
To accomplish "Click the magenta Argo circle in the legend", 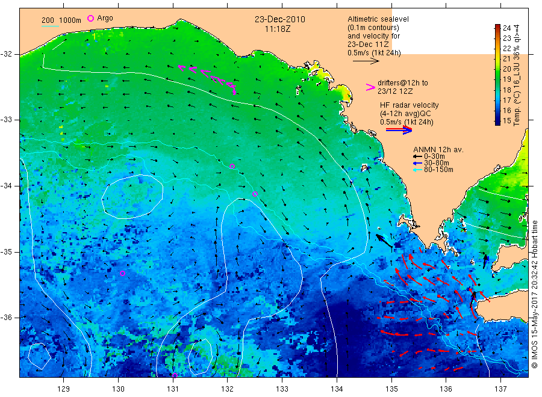I will 90,18.
